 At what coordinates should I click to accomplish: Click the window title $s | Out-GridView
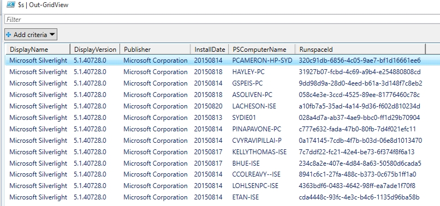43,5
